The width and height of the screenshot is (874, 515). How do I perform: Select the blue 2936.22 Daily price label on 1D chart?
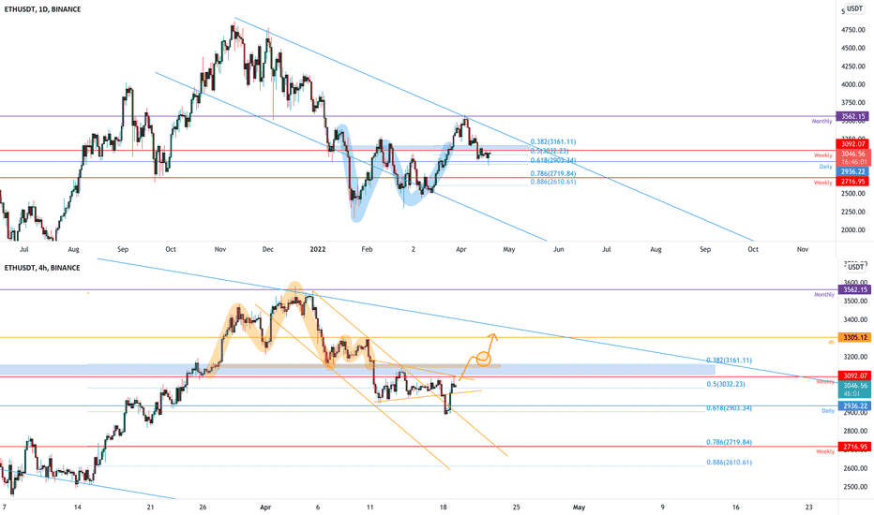point(852,172)
